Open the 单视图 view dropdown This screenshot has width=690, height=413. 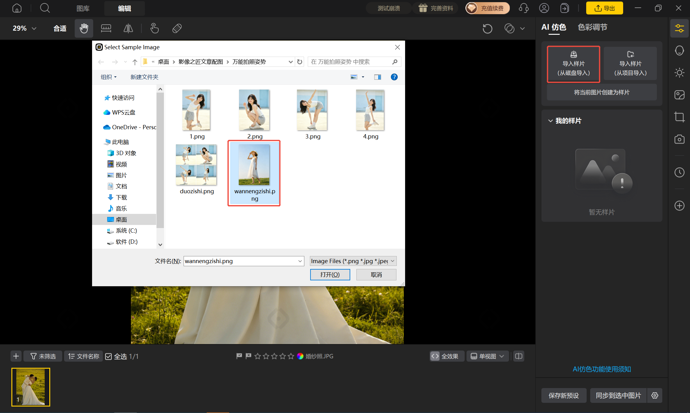point(487,356)
